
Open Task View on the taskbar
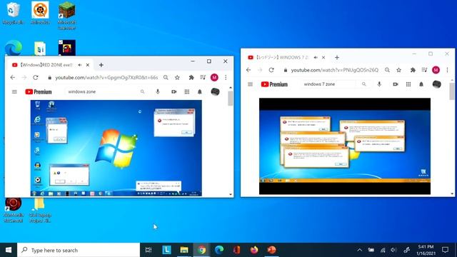coord(149,250)
